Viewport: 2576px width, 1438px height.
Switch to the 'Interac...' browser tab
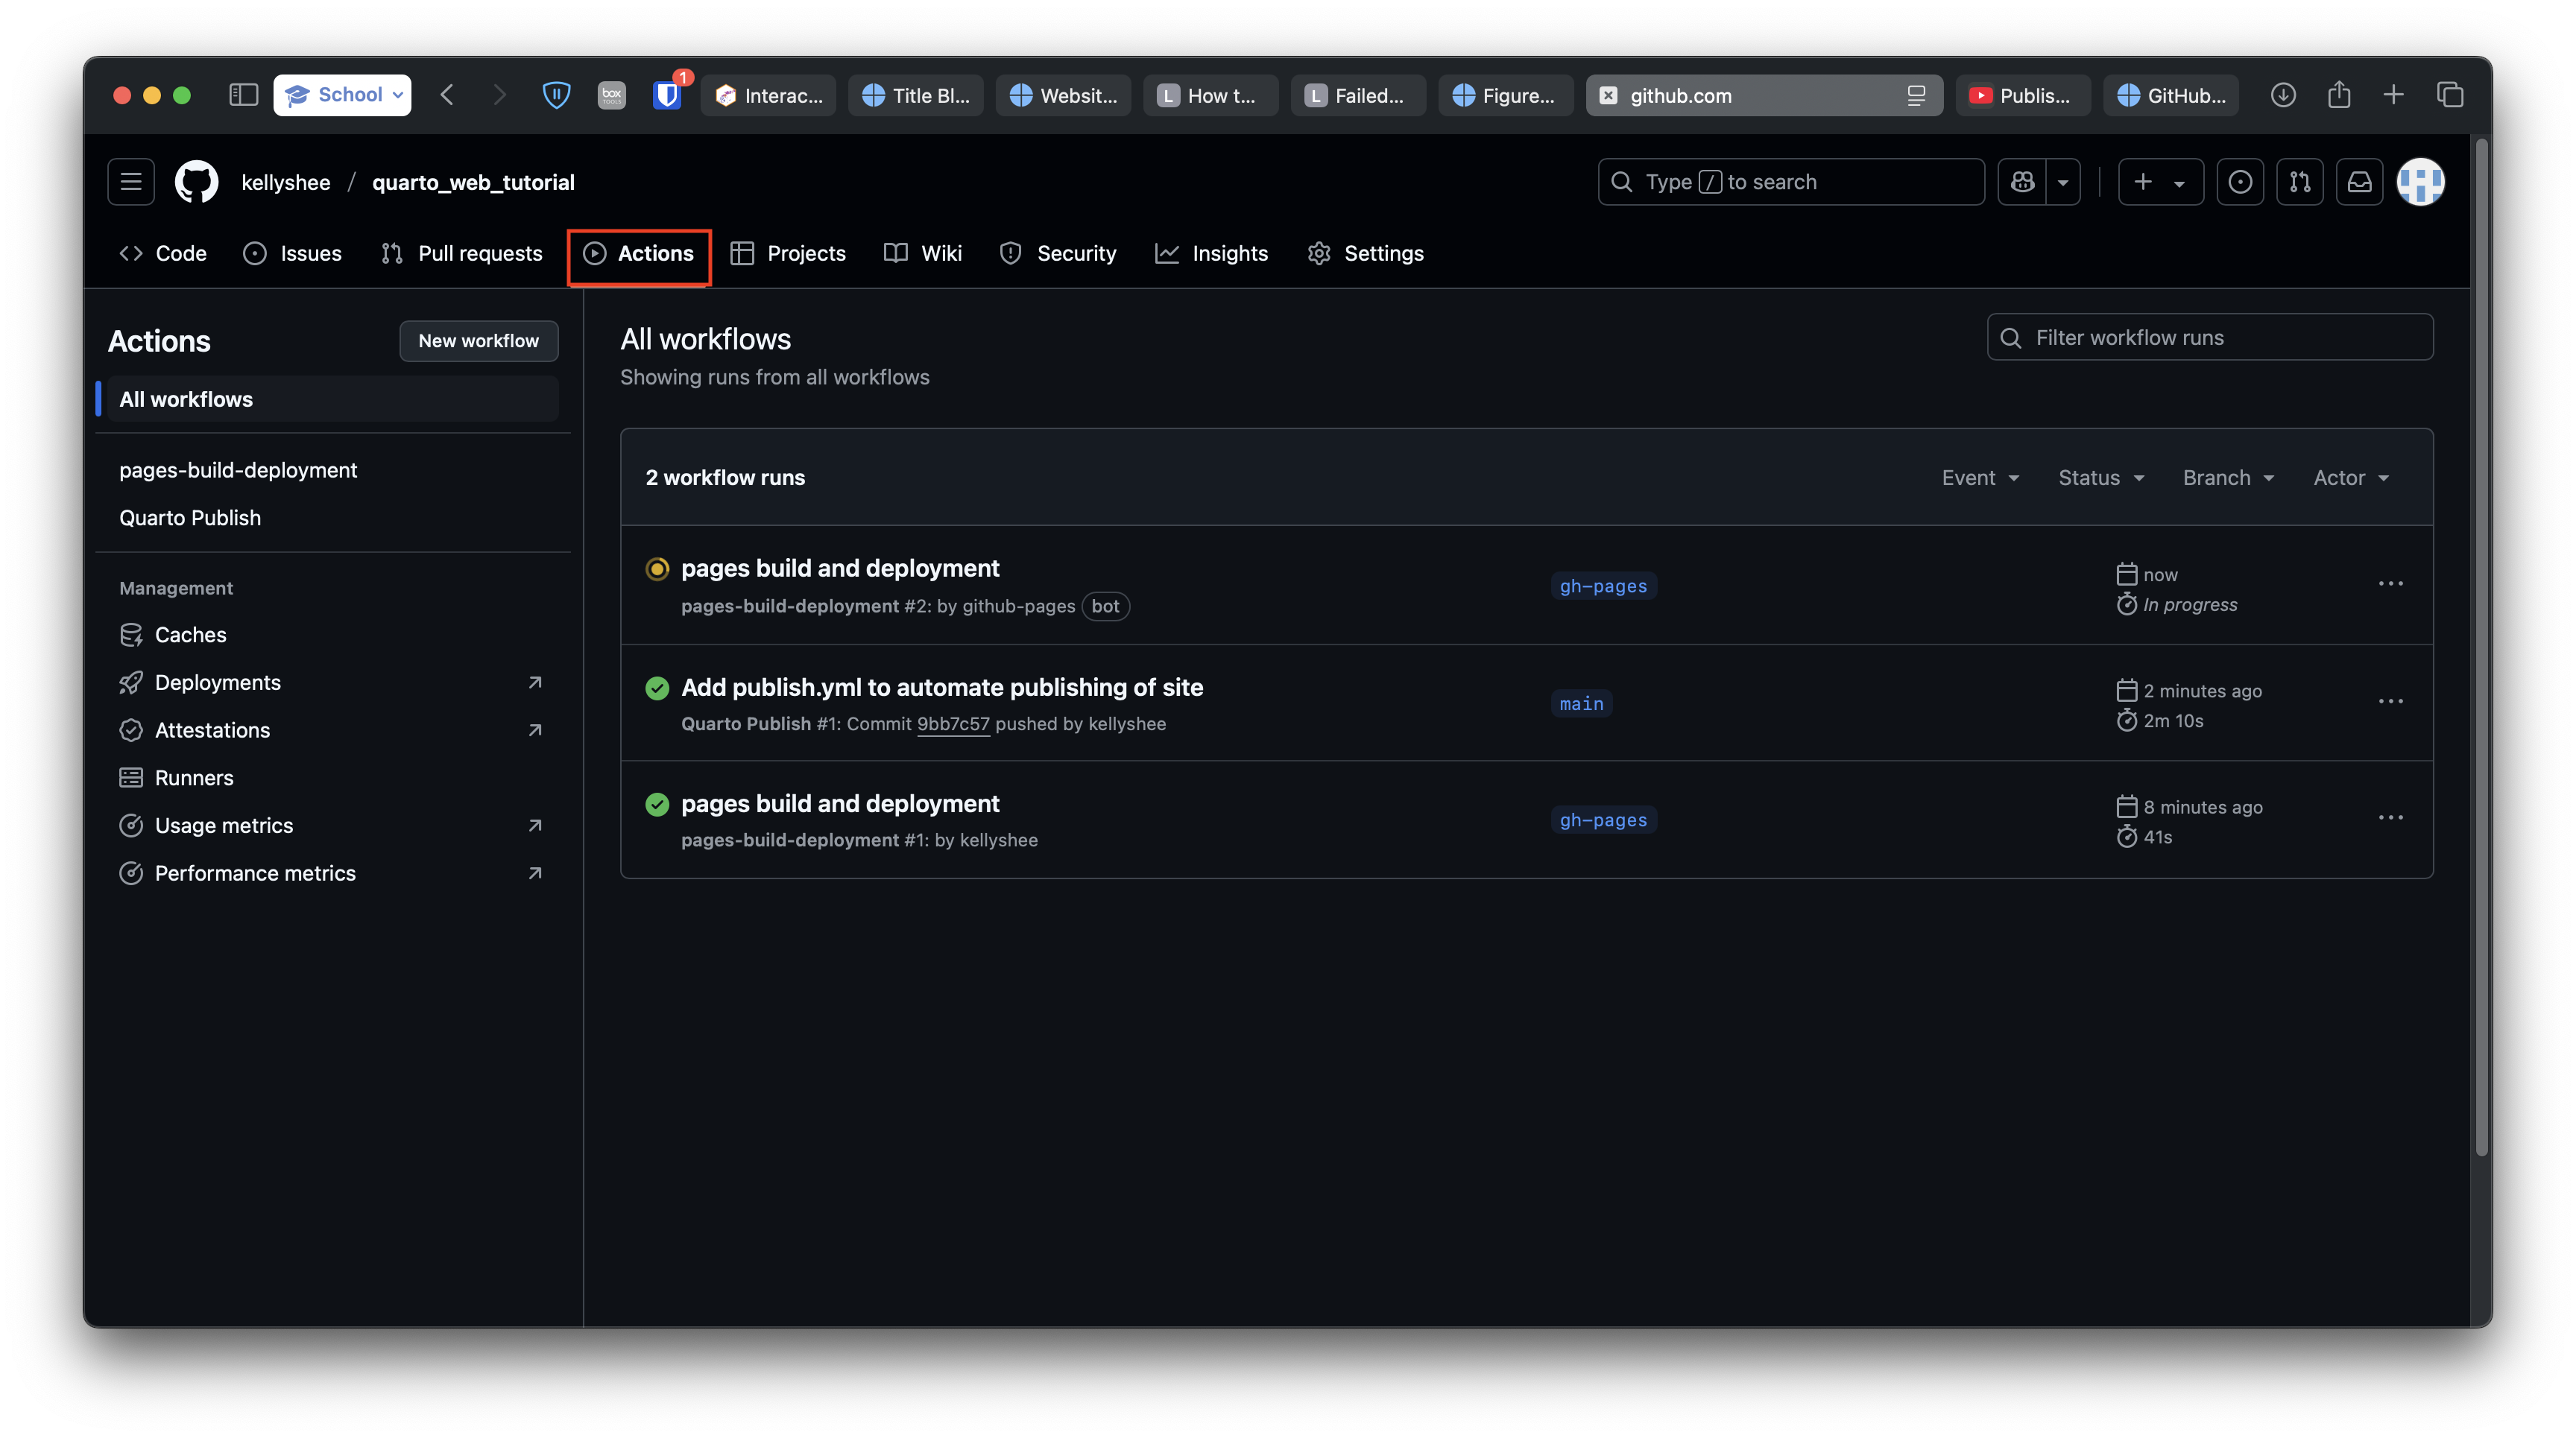tap(768, 95)
